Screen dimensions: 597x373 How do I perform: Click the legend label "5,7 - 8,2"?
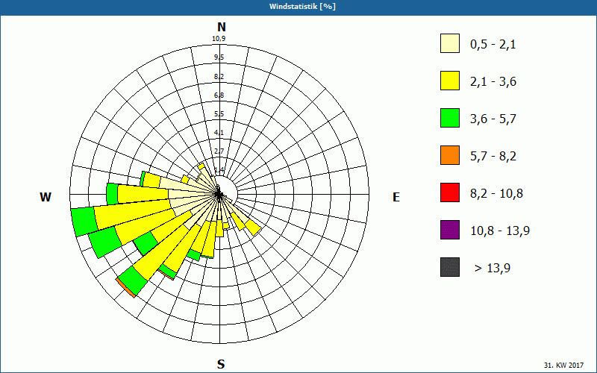[493, 157]
